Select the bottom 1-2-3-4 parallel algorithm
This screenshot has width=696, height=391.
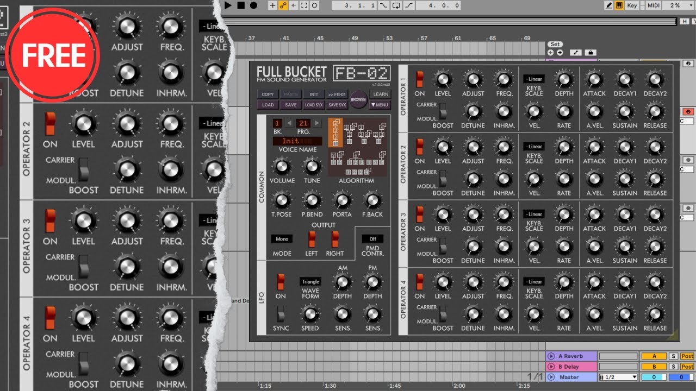tap(357, 172)
